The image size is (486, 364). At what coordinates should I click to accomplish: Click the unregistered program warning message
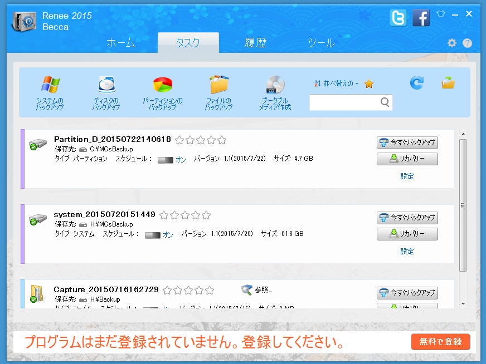[x=184, y=342]
